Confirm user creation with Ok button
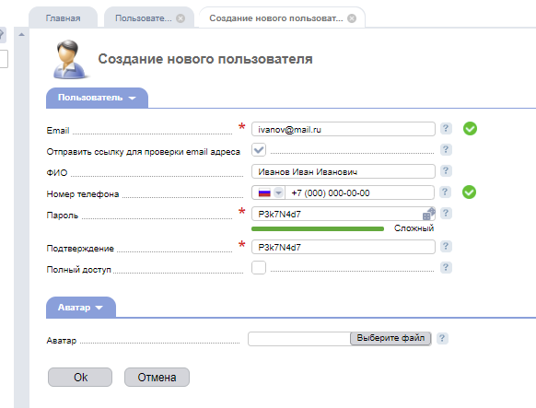 (x=80, y=378)
